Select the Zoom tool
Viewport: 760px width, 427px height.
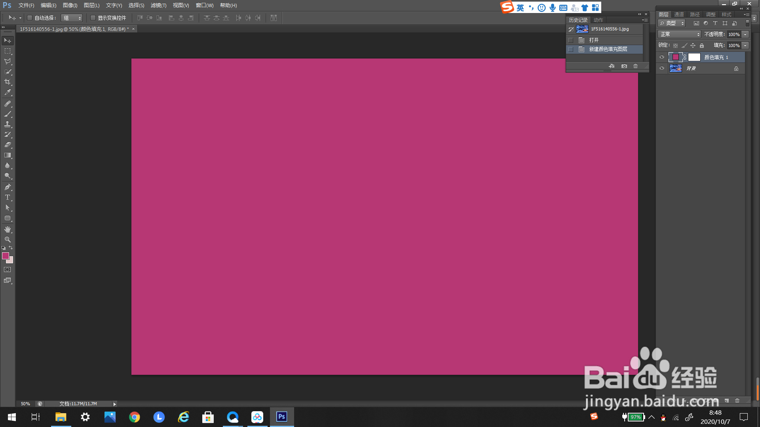pos(8,240)
